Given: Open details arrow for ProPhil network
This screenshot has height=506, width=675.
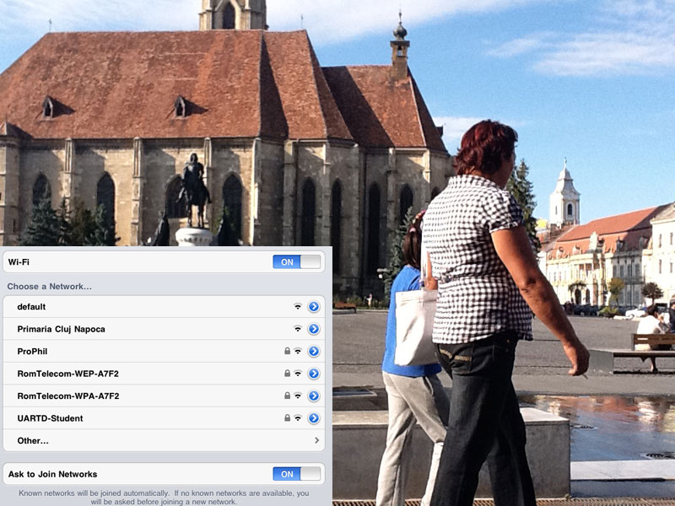Looking at the screenshot, I should [x=314, y=351].
